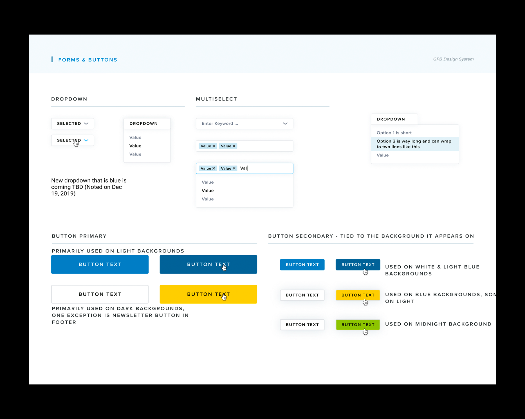Image resolution: width=525 pixels, height=419 pixels.
Task: Click the large white outlined primary button
Action: [x=100, y=294]
